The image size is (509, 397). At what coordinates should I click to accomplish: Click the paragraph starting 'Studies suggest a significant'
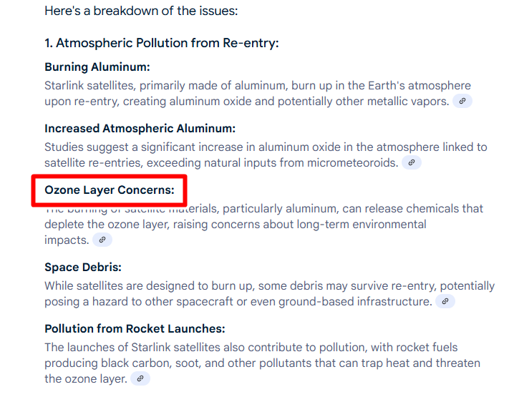click(x=266, y=155)
